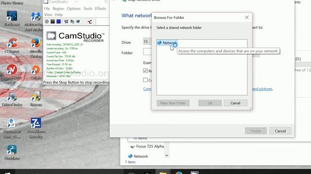Open the Help menu in CamStudio

[x=59, y=15]
